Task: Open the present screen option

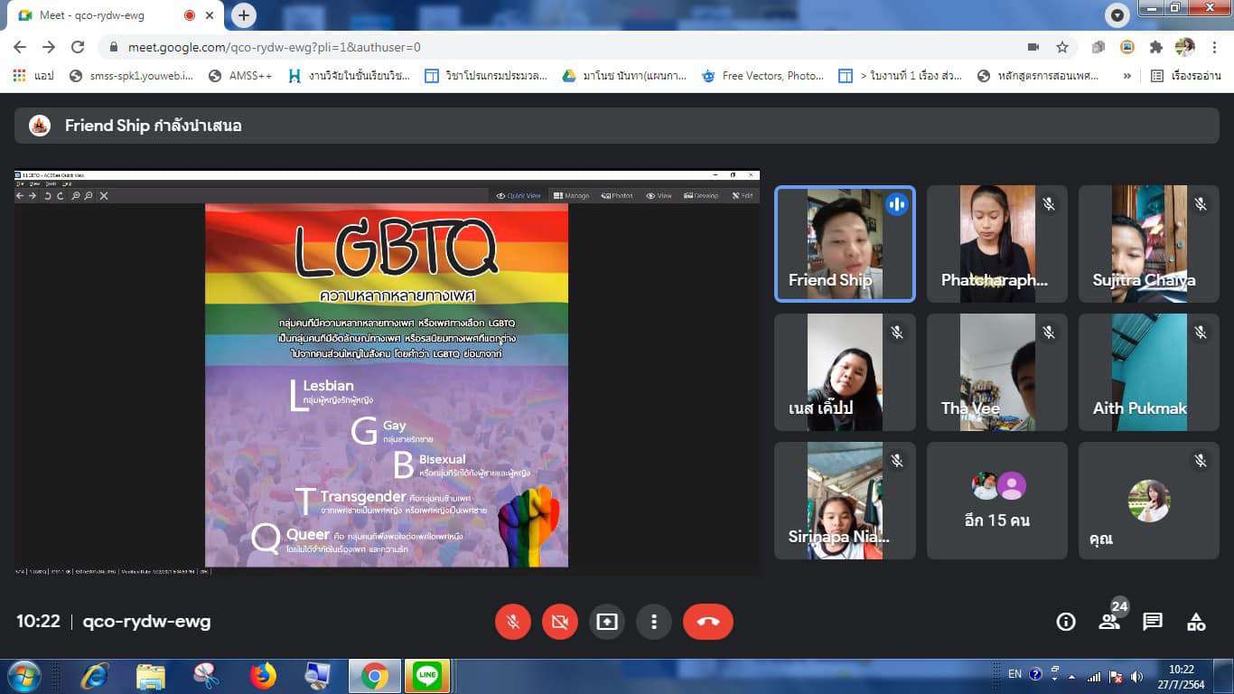Action: tap(606, 622)
